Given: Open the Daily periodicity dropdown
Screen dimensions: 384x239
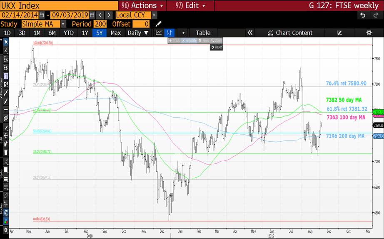Looking at the screenshot, I should point(138,33).
